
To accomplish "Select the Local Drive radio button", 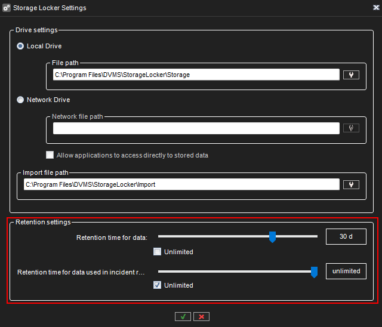I will pyautogui.click(x=21, y=47).
